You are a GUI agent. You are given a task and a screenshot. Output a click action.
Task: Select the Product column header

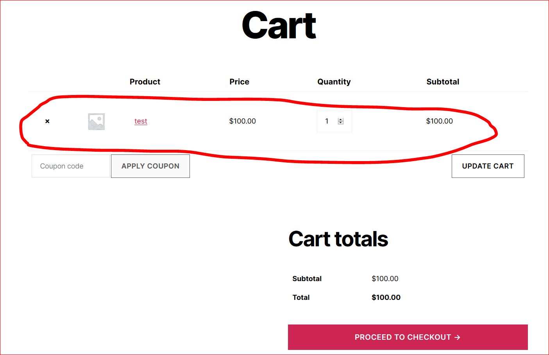[x=145, y=82]
